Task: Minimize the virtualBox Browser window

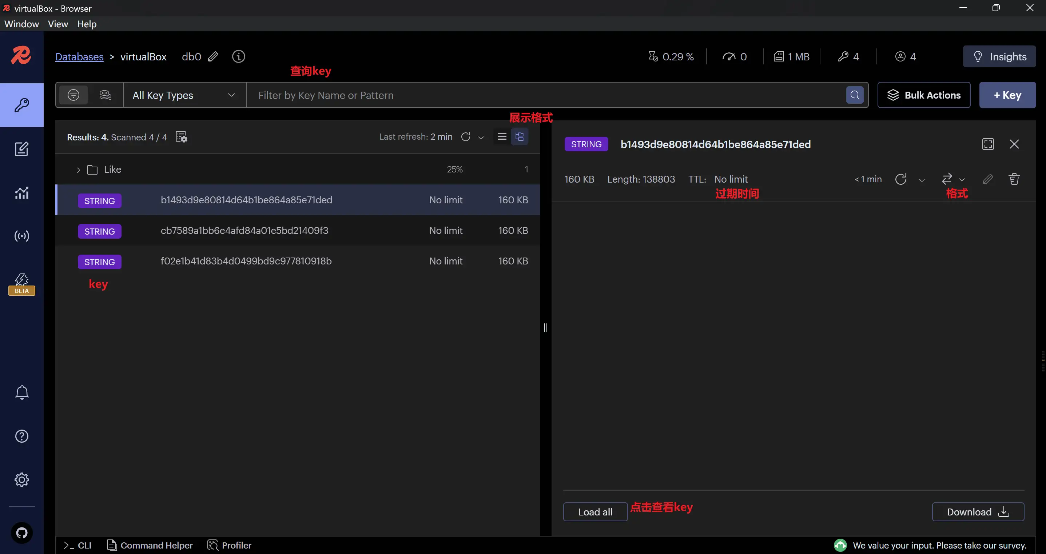Action: tap(963, 8)
